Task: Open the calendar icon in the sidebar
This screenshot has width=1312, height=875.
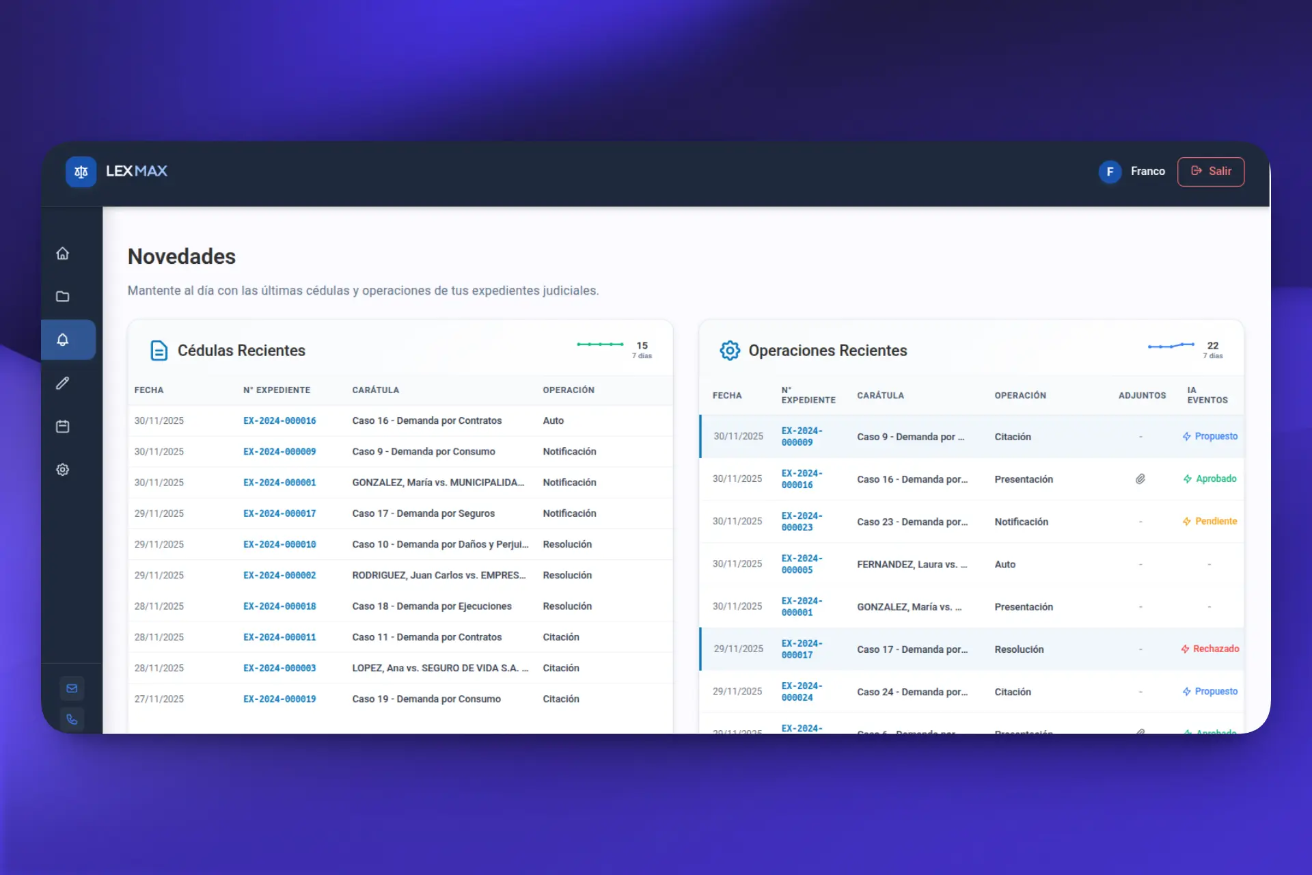Action: point(63,427)
